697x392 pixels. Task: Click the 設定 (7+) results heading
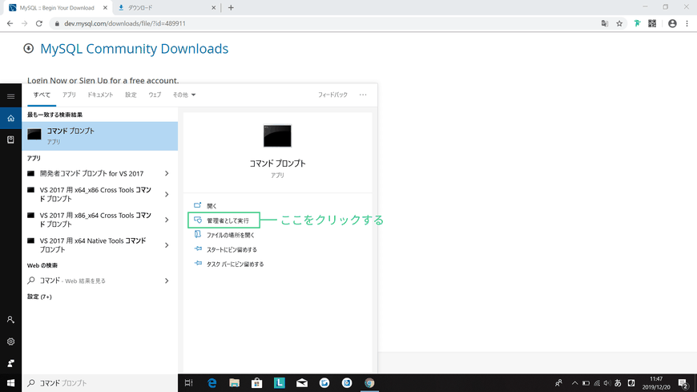(x=39, y=297)
